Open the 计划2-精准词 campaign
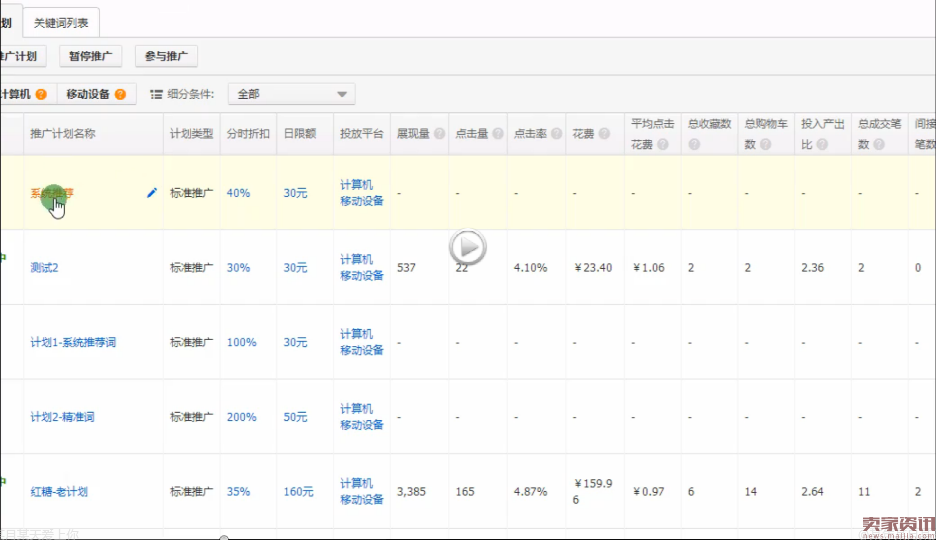 point(62,417)
